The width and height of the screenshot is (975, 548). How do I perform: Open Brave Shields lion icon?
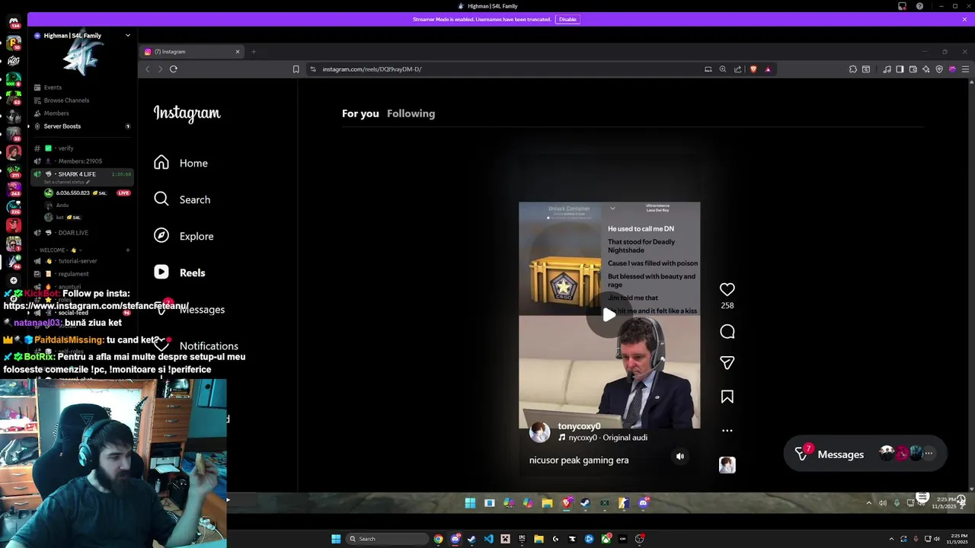[753, 69]
